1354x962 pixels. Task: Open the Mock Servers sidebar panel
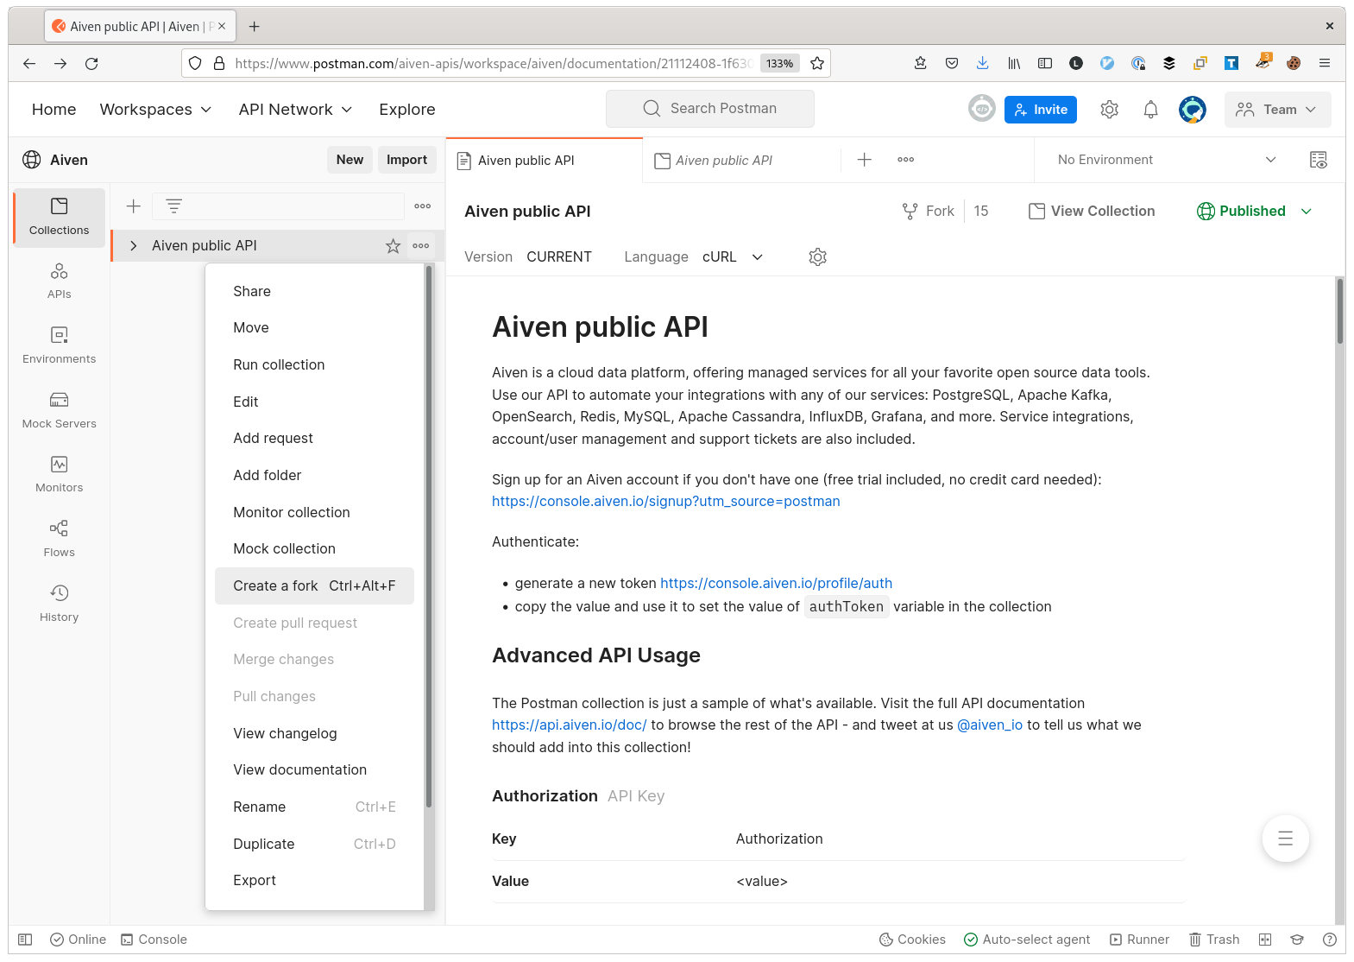click(x=59, y=409)
